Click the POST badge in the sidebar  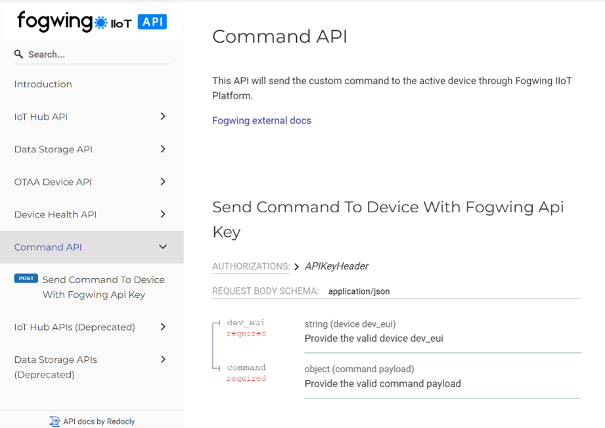26,279
